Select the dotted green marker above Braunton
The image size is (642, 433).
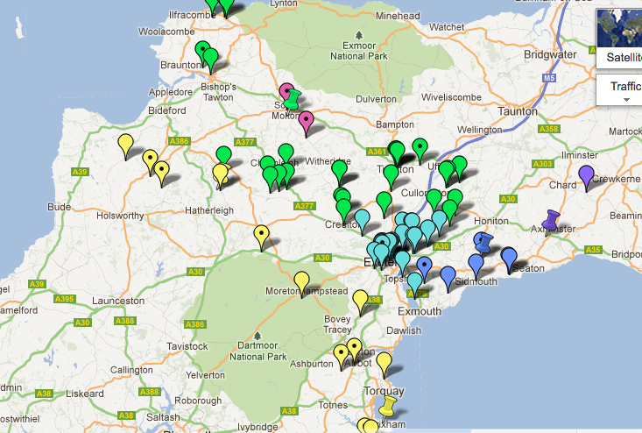[202, 49]
